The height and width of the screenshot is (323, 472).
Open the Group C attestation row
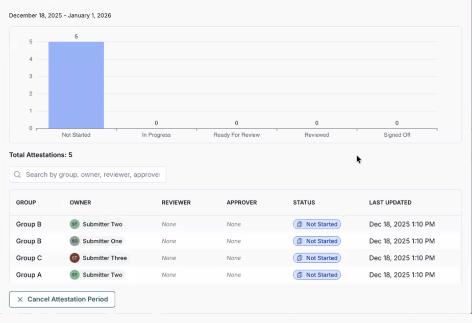29,258
